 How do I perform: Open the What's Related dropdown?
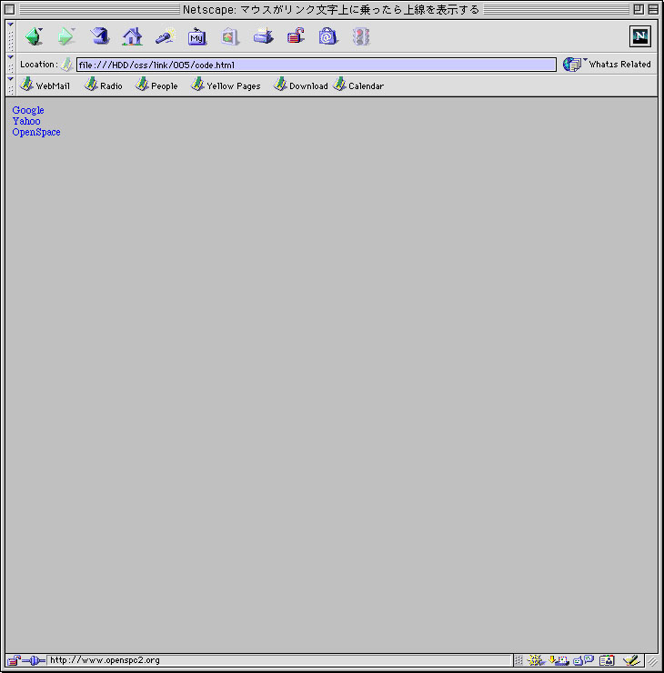[x=608, y=65]
